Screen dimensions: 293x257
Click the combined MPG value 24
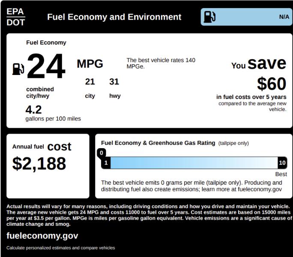[46, 66]
